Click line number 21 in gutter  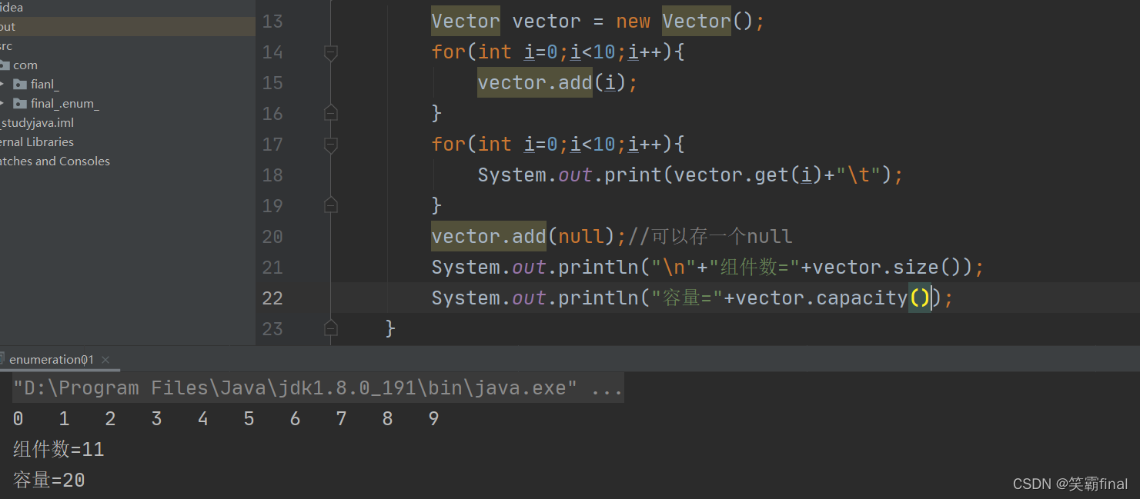click(x=272, y=268)
